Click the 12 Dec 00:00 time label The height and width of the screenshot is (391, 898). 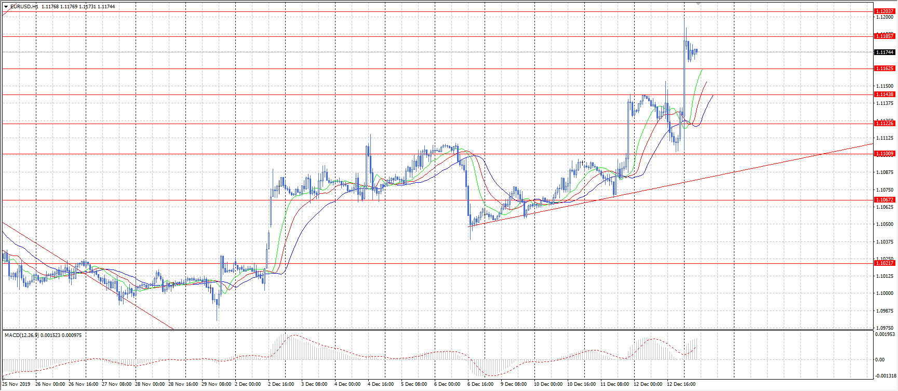point(648,385)
